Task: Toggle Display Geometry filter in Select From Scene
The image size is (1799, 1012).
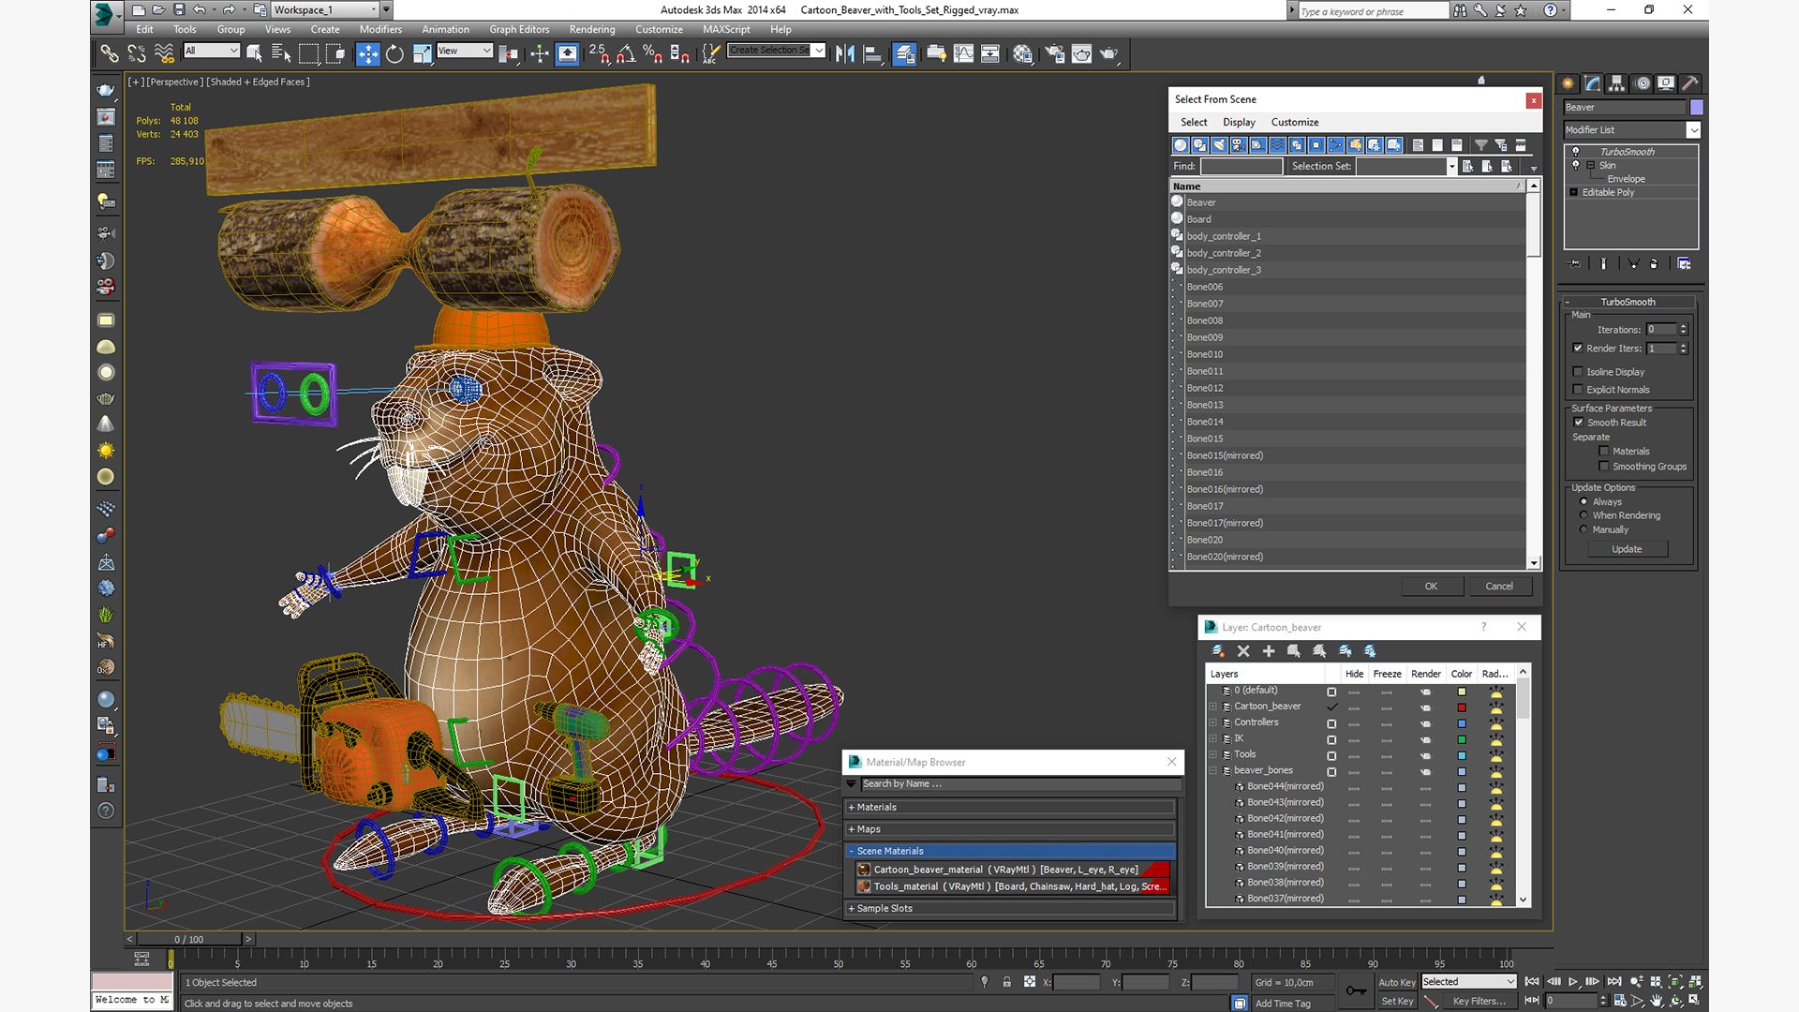Action: point(1180,145)
